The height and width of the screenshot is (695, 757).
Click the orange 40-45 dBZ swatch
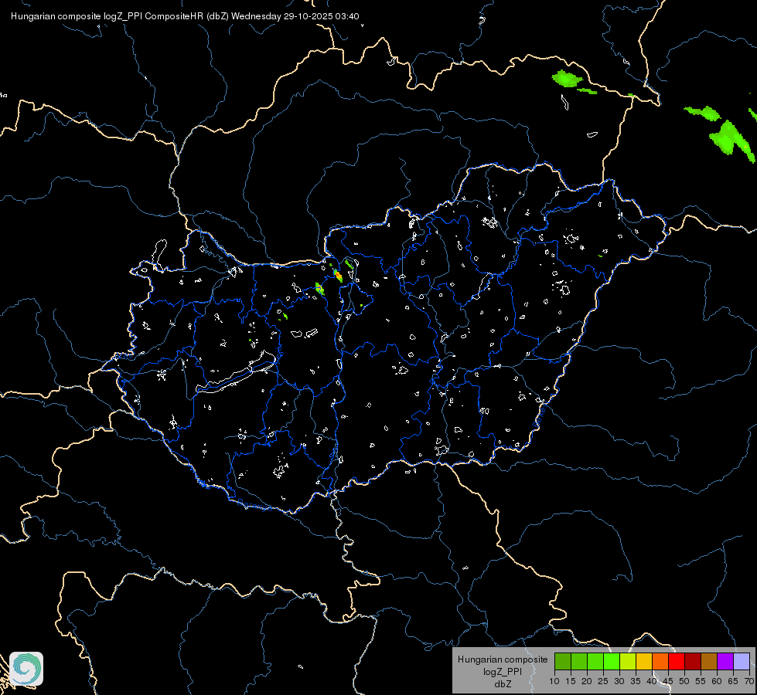660,661
